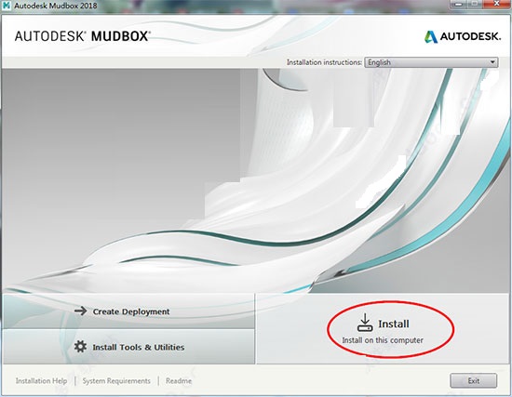Open Installation instructions language dropdown
Image resolution: width=512 pixels, height=397 pixels.
[x=431, y=62]
